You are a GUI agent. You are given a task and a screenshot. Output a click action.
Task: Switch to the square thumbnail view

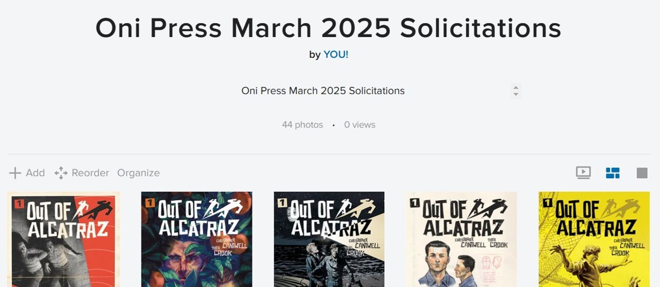[642, 173]
